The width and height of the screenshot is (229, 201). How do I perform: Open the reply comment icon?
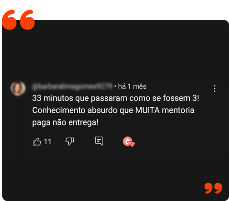99,141
